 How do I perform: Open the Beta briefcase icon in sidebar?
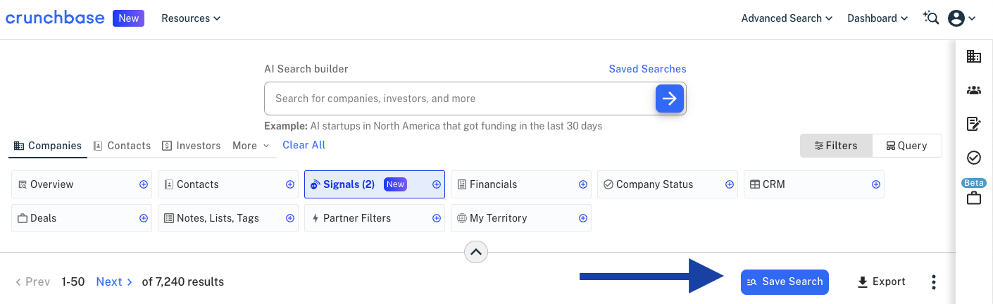point(974,193)
